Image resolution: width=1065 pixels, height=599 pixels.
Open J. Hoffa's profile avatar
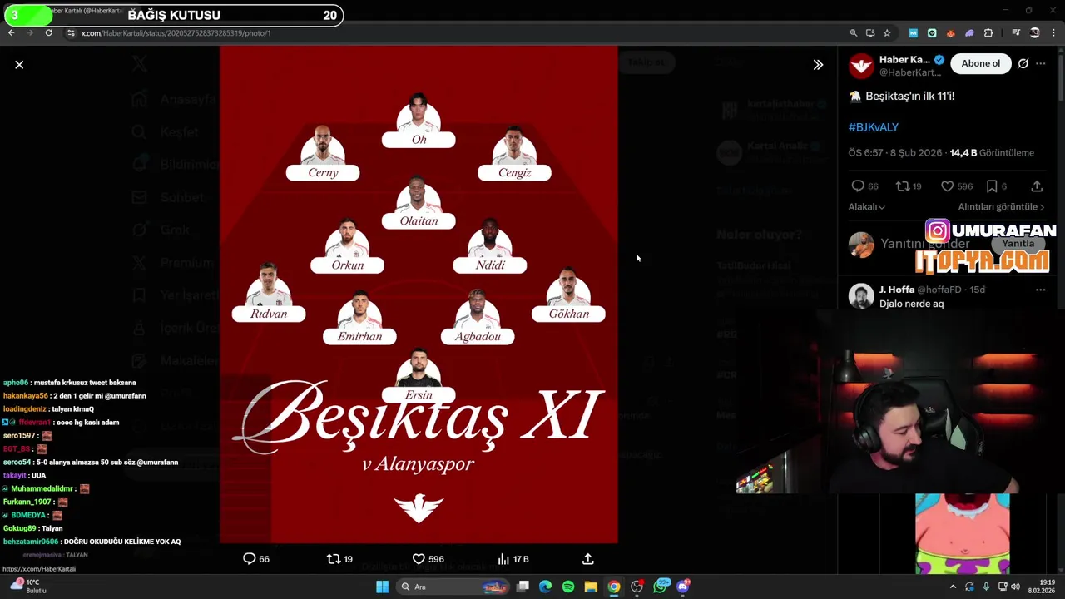point(861,296)
